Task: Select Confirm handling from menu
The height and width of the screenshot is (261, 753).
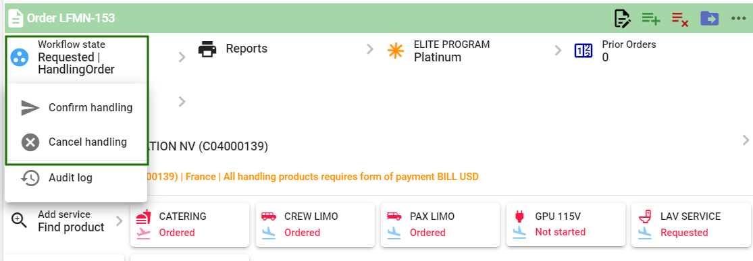Action: [76, 108]
